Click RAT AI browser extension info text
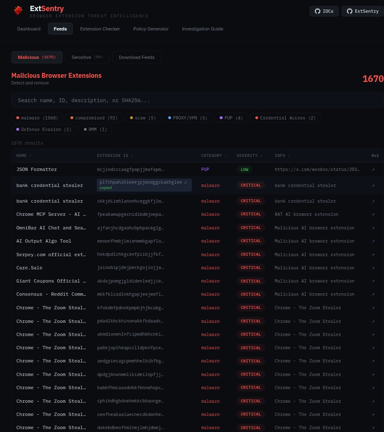Image resolution: width=384 pixels, height=432 pixels. tap(306, 214)
